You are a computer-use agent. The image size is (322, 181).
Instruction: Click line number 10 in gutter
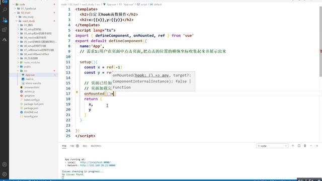coord(68,57)
